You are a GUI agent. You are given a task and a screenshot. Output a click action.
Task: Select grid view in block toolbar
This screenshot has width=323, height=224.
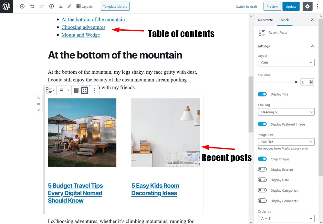click(x=84, y=90)
